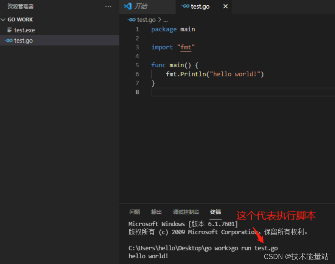The image size is (335, 264).
Task: Click the test.exe file icon
Action: [9, 30]
